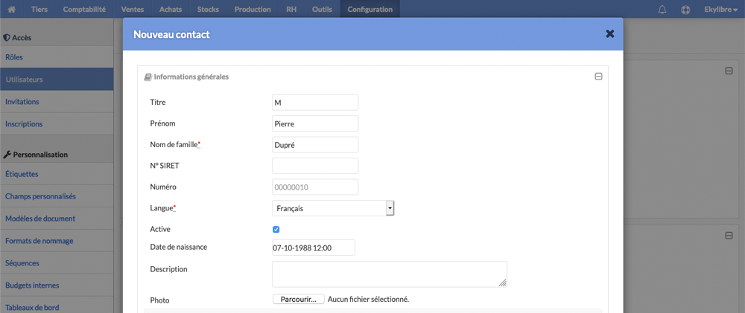This screenshot has height=313, width=745.
Task: Open the Production menu
Action: pyautogui.click(x=253, y=10)
